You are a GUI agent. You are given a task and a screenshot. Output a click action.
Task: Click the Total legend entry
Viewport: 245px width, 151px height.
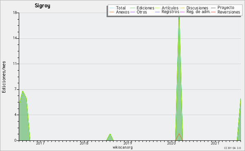pyautogui.click(x=118, y=8)
